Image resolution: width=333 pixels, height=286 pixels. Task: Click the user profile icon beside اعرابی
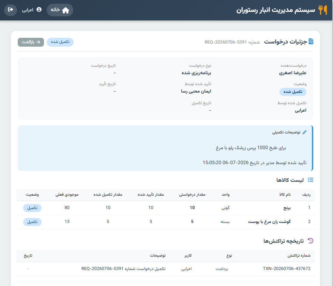click(39, 10)
